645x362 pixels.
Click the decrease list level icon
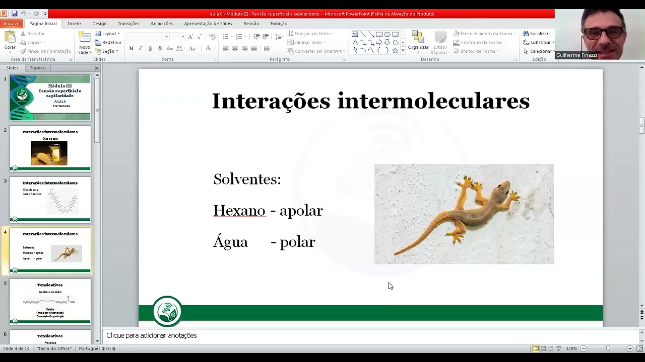pos(256,37)
